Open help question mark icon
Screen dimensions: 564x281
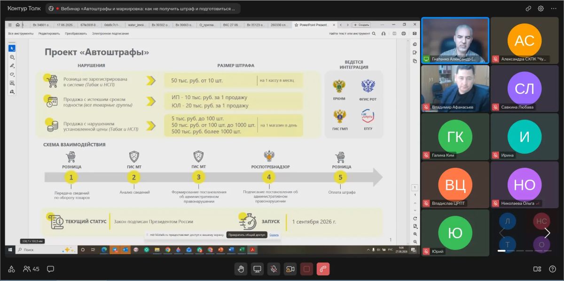point(552,269)
